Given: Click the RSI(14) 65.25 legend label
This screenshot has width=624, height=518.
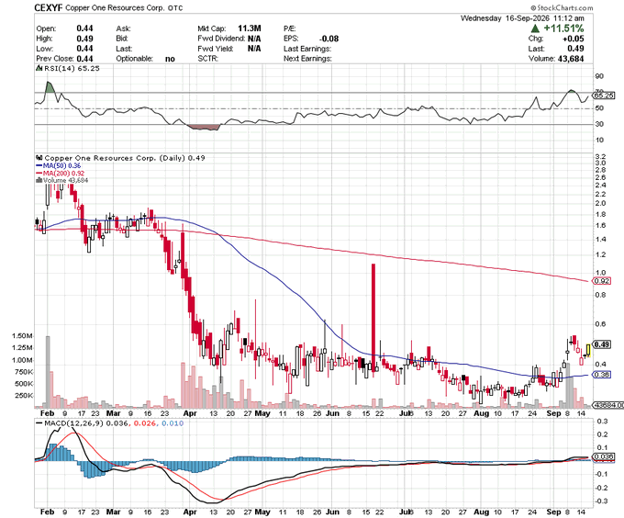Looking at the screenshot, I should point(72,69).
